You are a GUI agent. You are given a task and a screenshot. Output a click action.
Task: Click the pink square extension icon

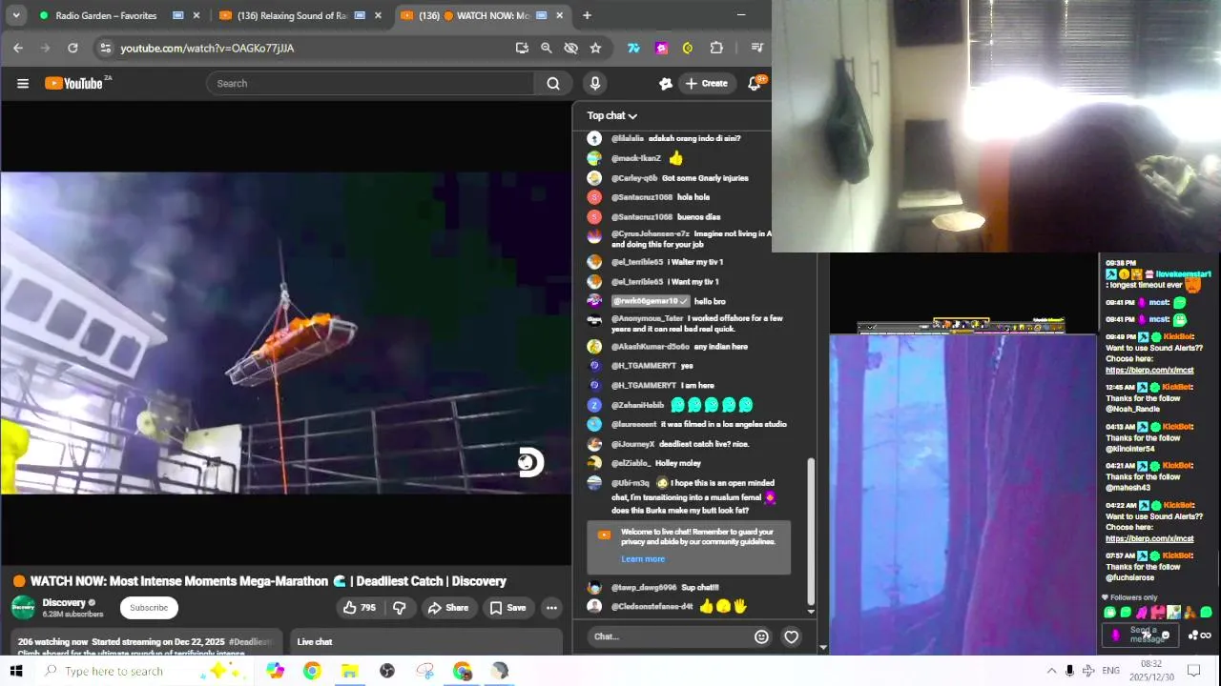(661, 48)
